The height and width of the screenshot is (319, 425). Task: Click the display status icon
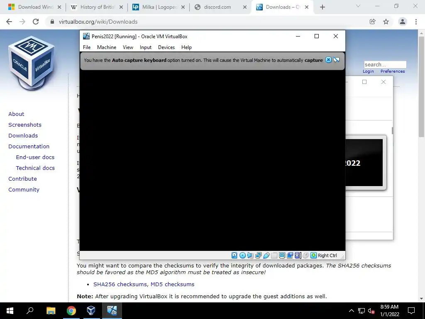tap(282, 255)
